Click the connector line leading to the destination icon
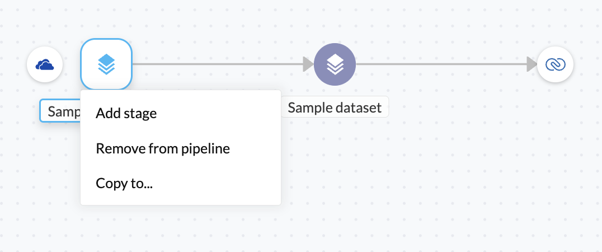602x252 pixels. coord(442,64)
